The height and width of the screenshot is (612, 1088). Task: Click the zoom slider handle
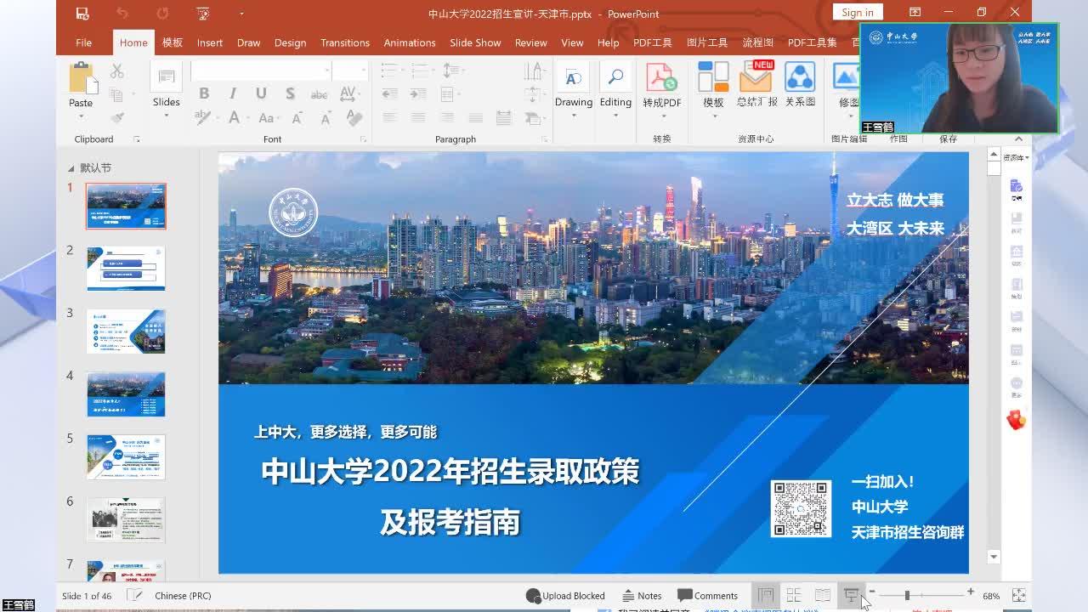(907, 596)
